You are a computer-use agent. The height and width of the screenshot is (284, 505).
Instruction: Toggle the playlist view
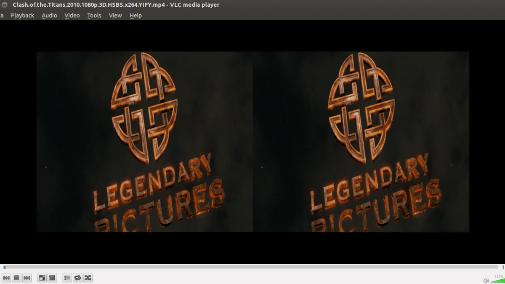click(x=67, y=278)
